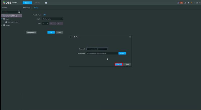Minimize the DSS Express window
201x110 pixels.
click(x=194, y=3)
